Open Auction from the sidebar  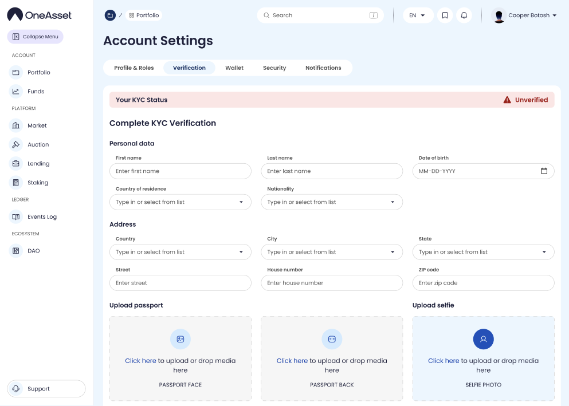(38, 145)
